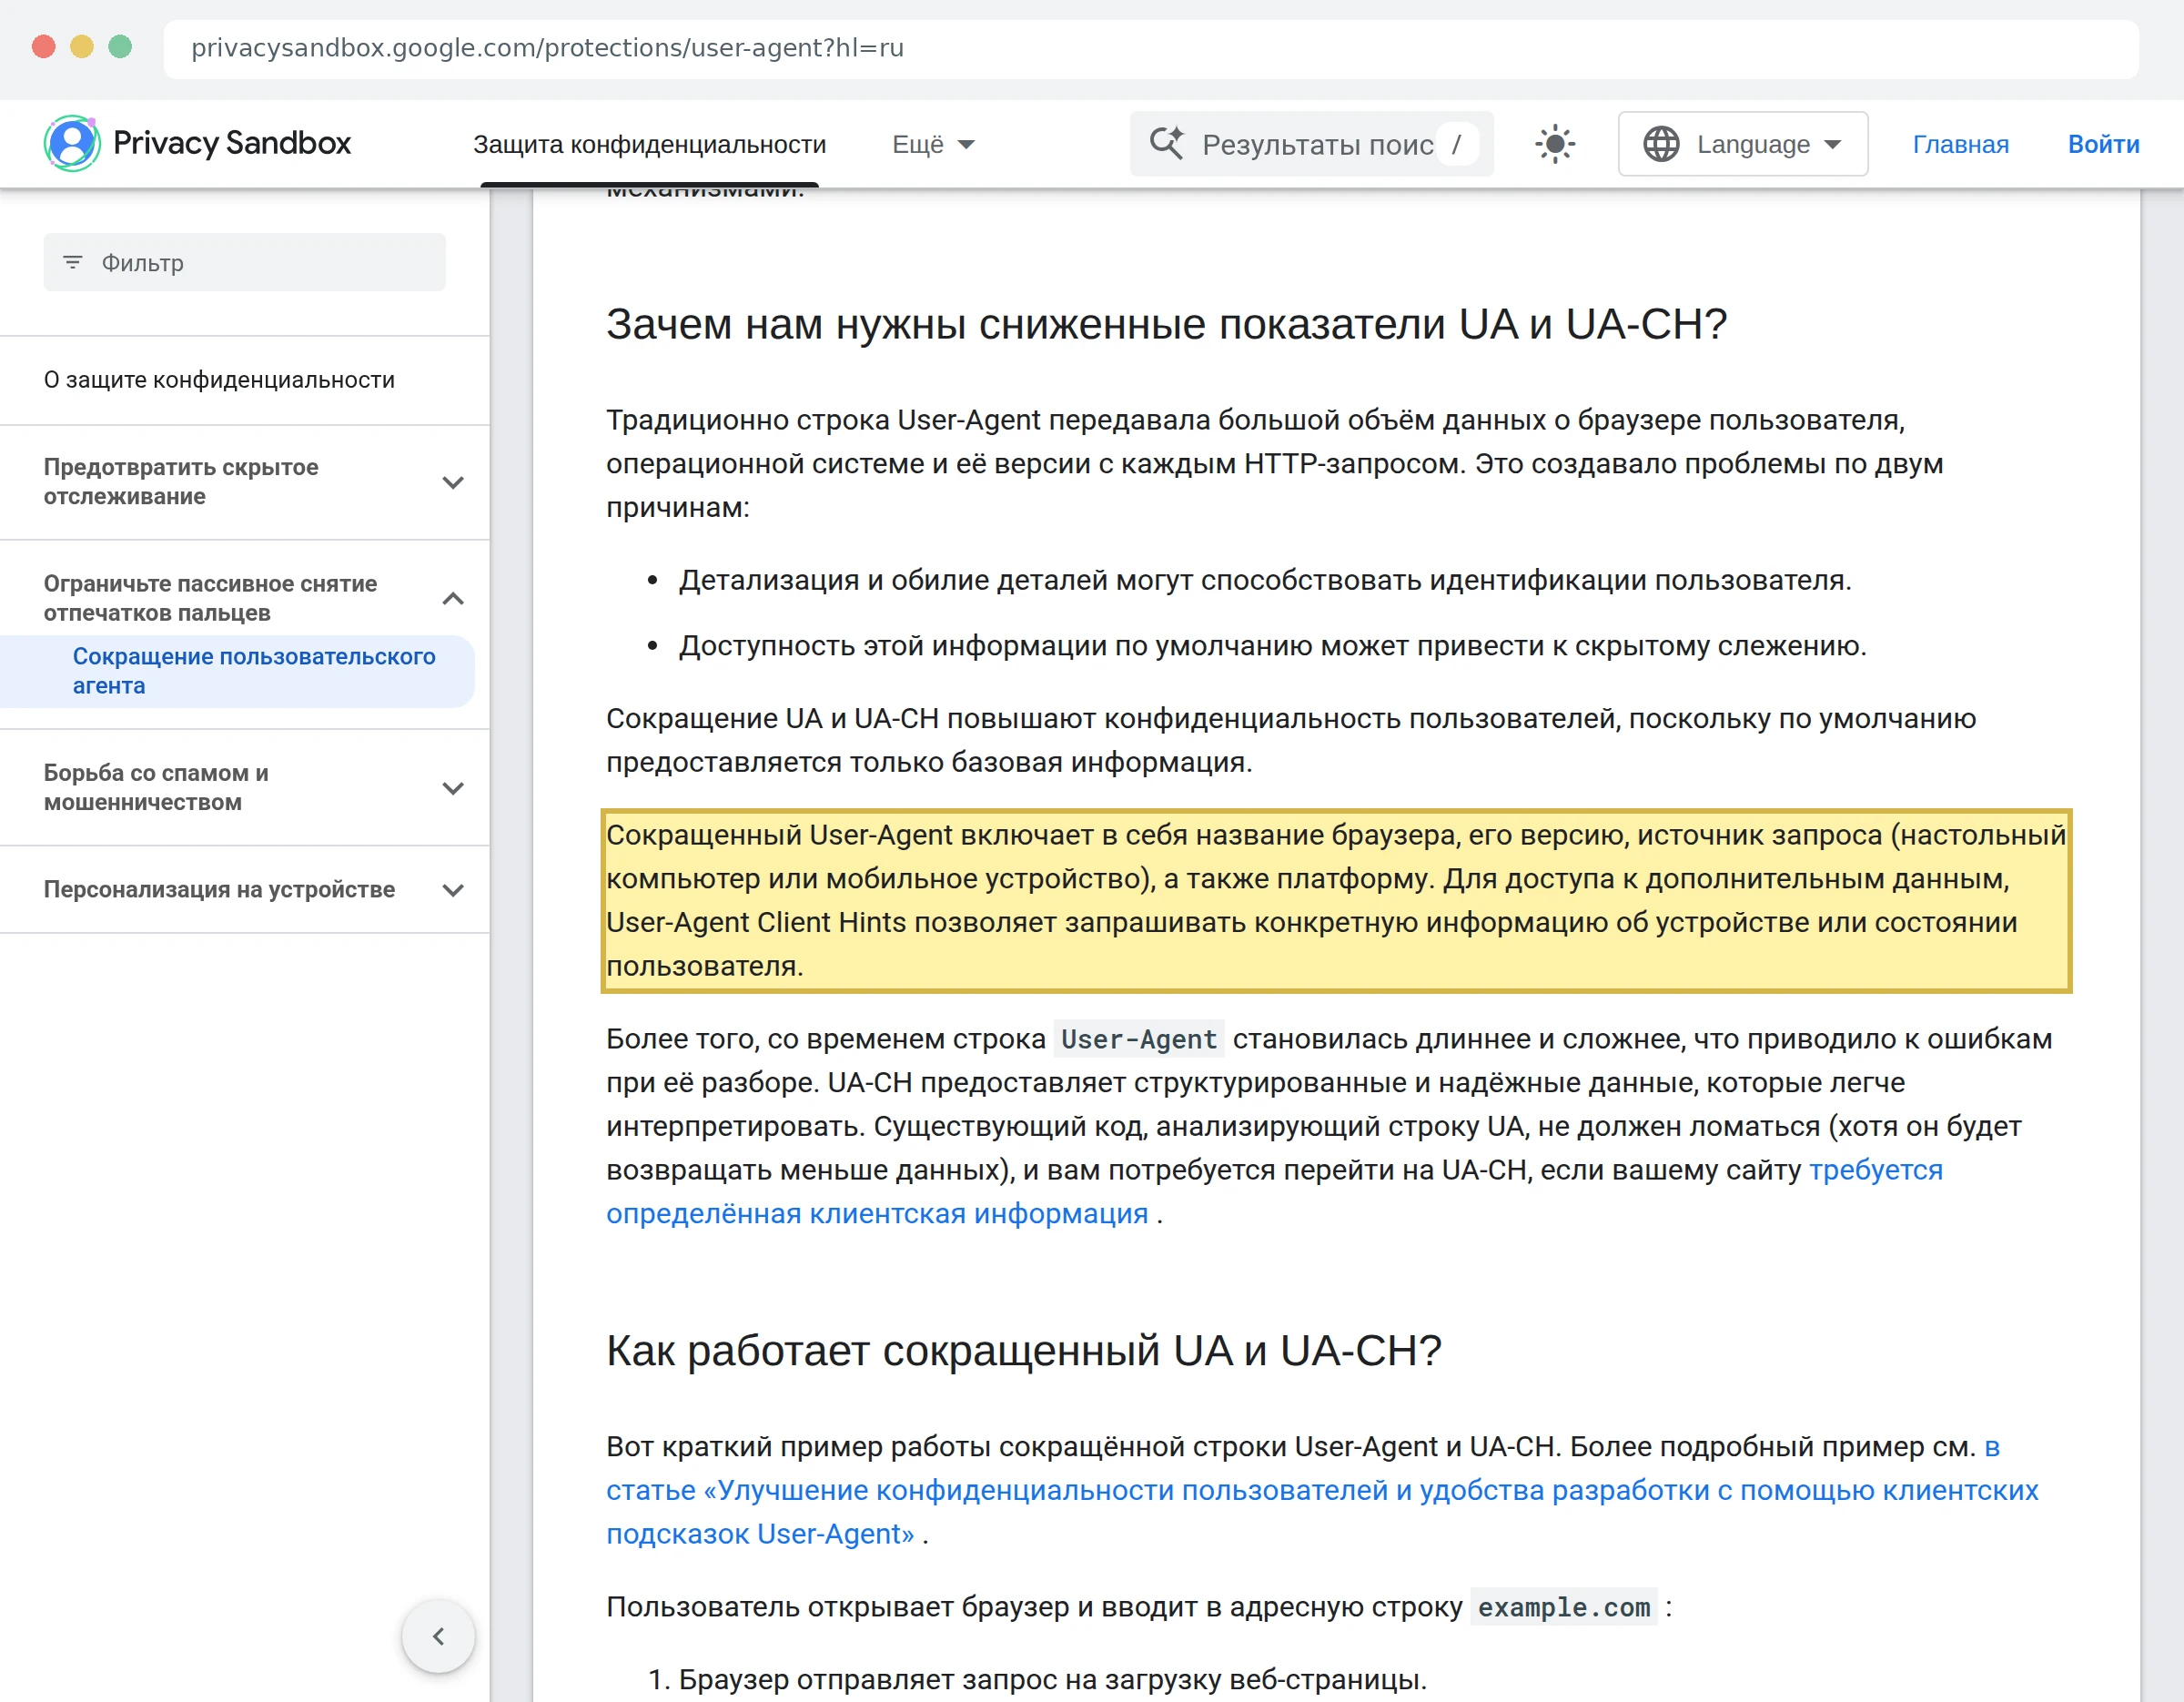
Task: Select Защита конфиденциальности tab
Action: (x=649, y=144)
